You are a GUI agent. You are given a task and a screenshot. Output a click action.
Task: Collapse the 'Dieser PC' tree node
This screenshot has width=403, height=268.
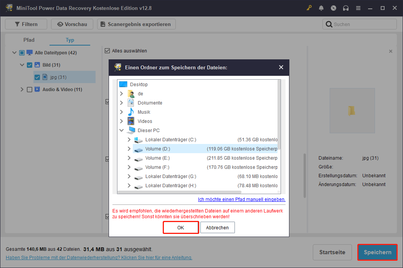coord(122,130)
